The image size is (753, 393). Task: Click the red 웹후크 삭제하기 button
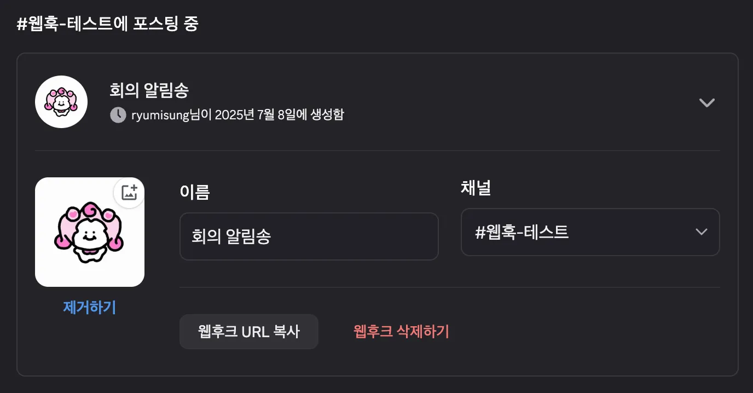(401, 332)
